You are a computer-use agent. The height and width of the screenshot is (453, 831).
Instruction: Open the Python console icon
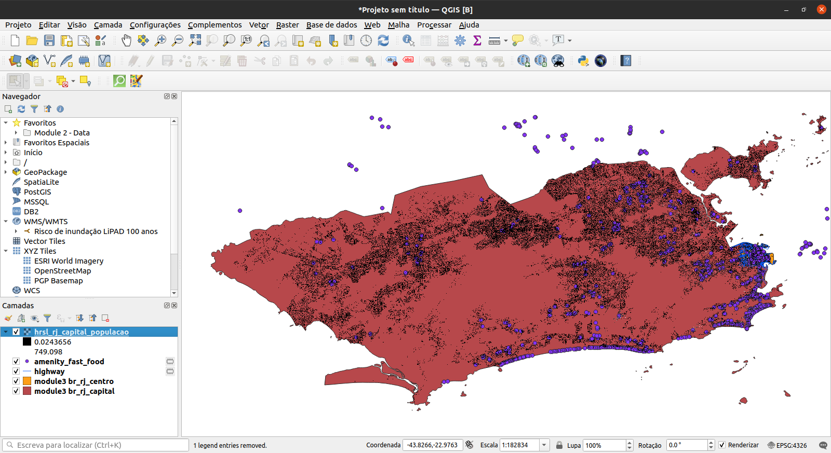(583, 61)
